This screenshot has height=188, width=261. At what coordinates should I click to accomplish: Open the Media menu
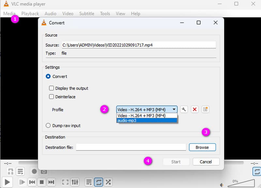pyautogui.click(x=9, y=13)
